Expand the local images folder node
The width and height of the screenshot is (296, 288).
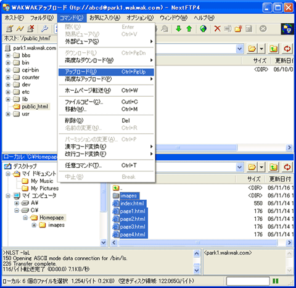pos(34,225)
